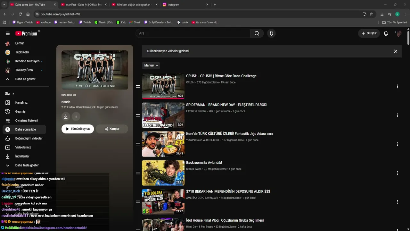Open 'Oynatma listeleri' in the sidebar
Image resolution: width=410 pixels, height=231 pixels.
coord(24,121)
